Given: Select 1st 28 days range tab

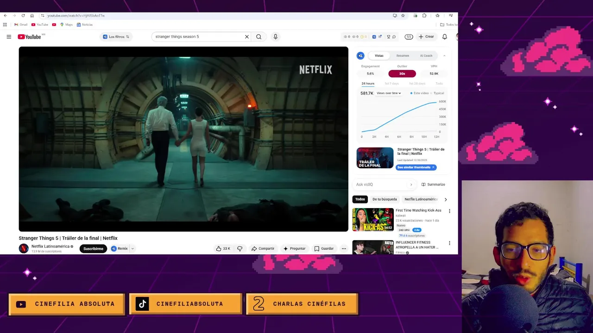Looking at the screenshot, I should [417, 83].
